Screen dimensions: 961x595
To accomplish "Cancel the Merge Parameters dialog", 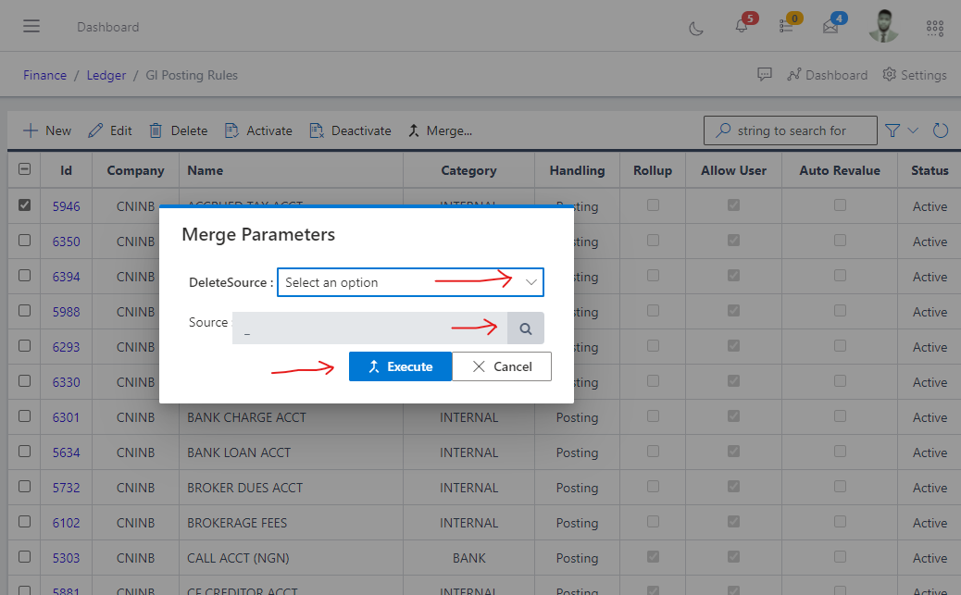I will pyautogui.click(x=501, y=366).
